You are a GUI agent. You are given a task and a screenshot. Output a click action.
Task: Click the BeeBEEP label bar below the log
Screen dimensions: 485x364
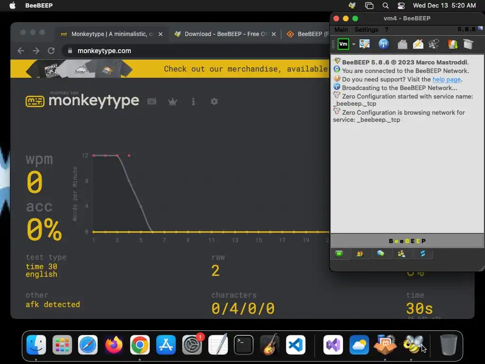[x=407, y=241]
